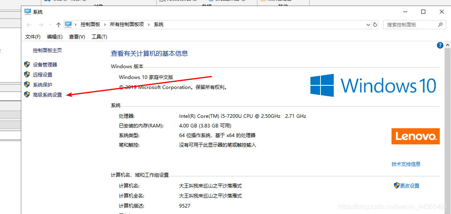
Task: Click the magnifier search icon
Action: pyautogui.click(x=440, y=25)
